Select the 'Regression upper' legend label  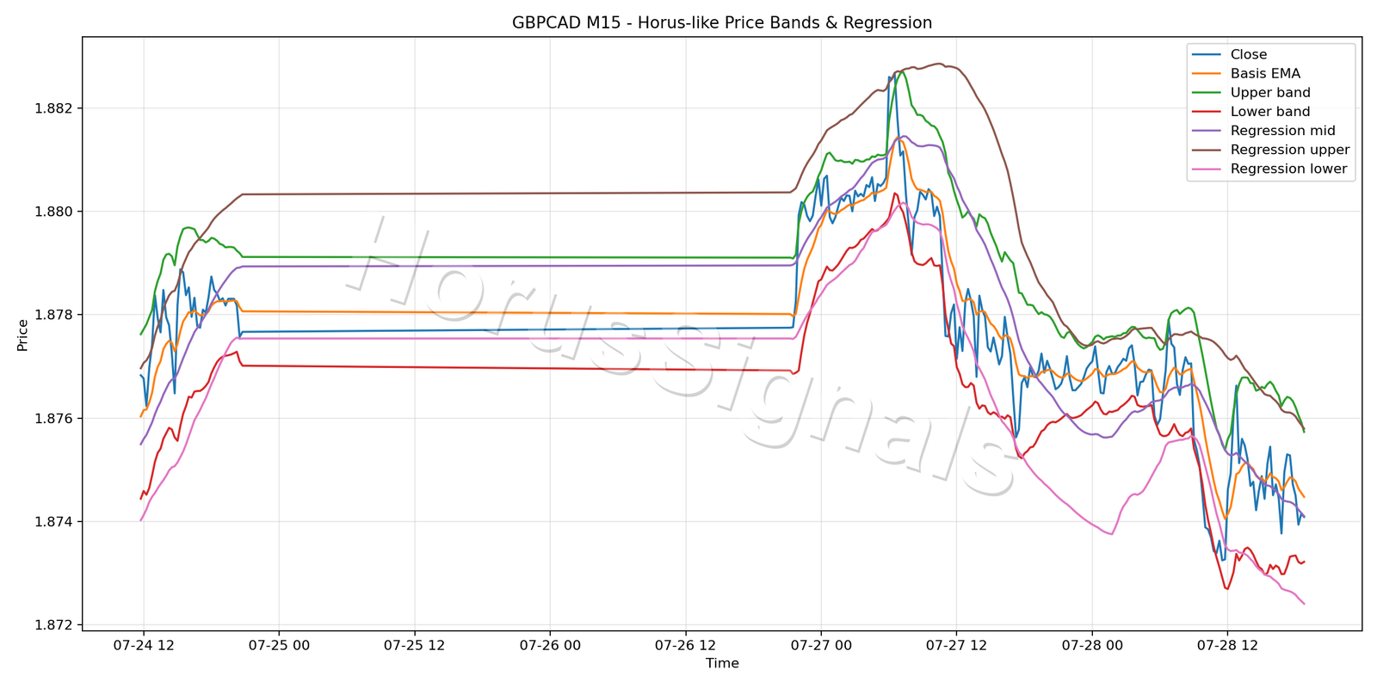click(x=1290, y=150)
